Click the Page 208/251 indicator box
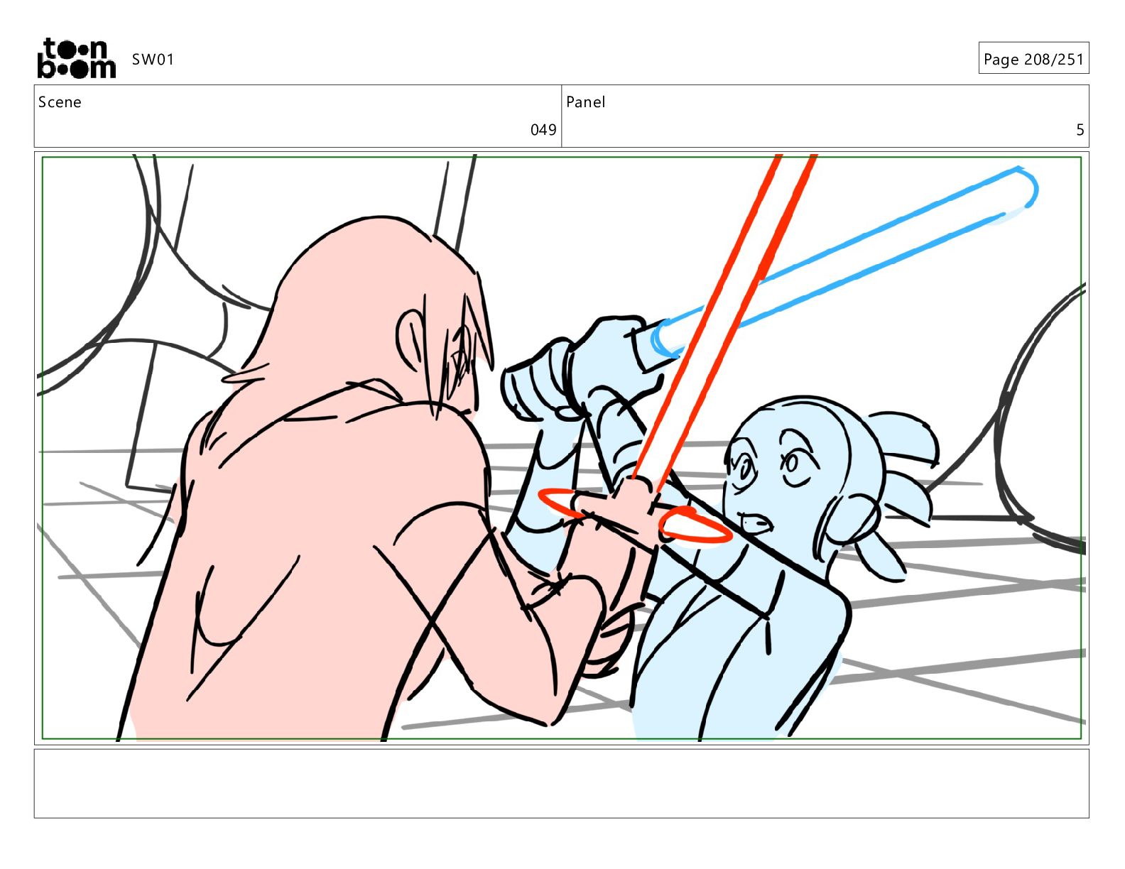This screenshot has width=1125, height=869. point(1033,58)
